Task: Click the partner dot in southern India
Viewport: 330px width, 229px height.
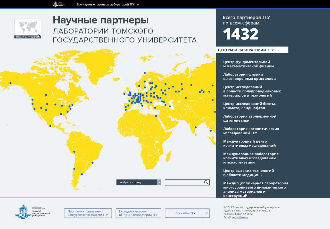Action: click(x=196, y=127)
